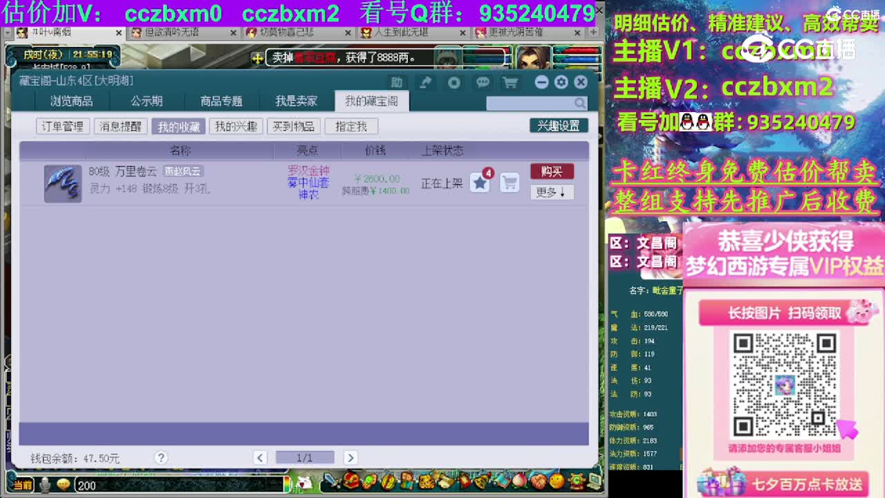This screenshot has width=885, height=498.
Task: Close the 但欲清吟无语 game tab
Action: (233, 33)
